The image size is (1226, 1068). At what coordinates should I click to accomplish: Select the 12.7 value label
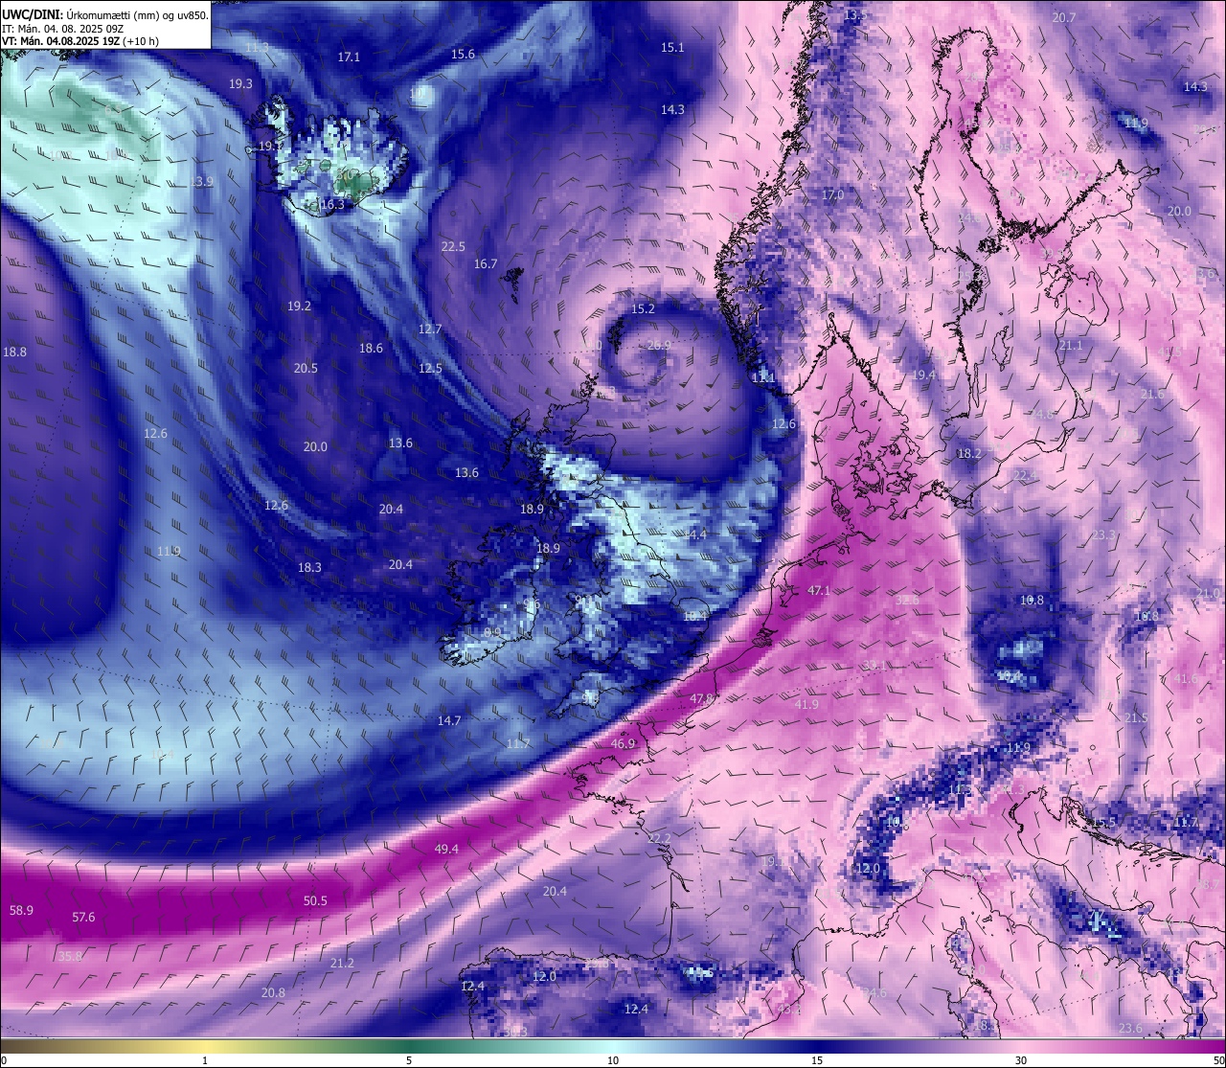430,329
